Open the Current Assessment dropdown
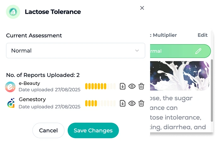This screenshot has width=216, height=143. pos(75,50)
